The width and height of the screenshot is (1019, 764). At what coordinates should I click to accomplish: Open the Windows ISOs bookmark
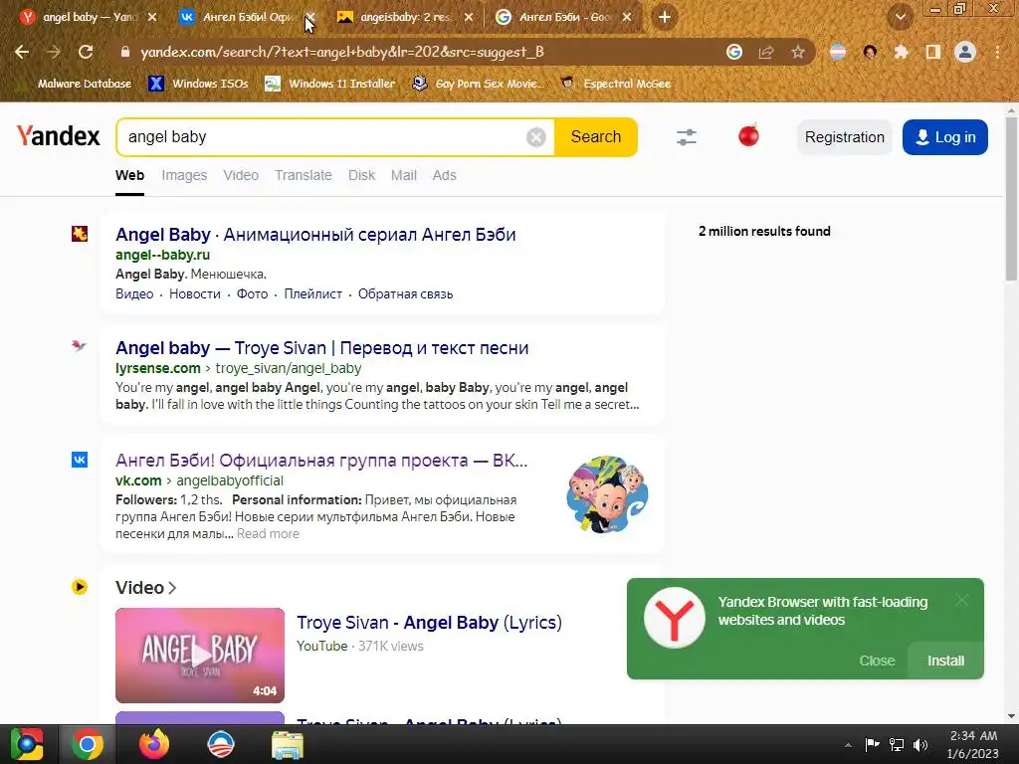pyautogui.click(x=199, y=84)
